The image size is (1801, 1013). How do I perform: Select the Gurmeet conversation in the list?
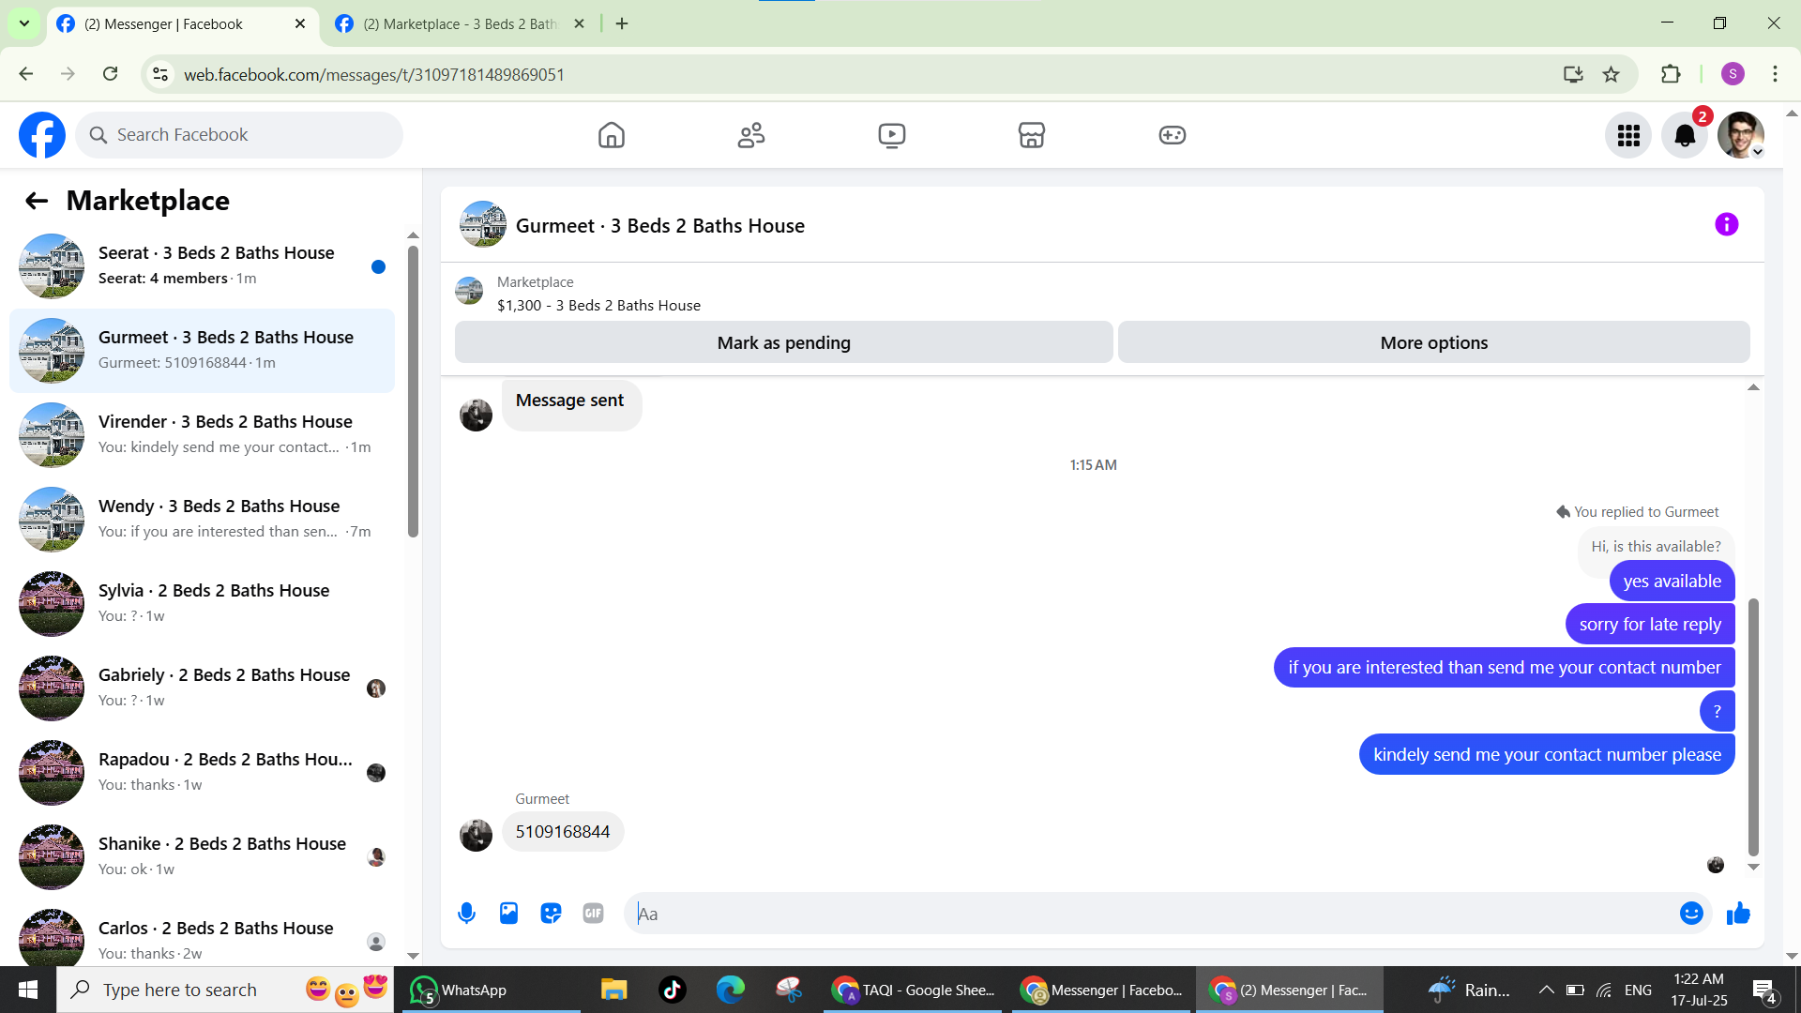[x=202, y=351]
